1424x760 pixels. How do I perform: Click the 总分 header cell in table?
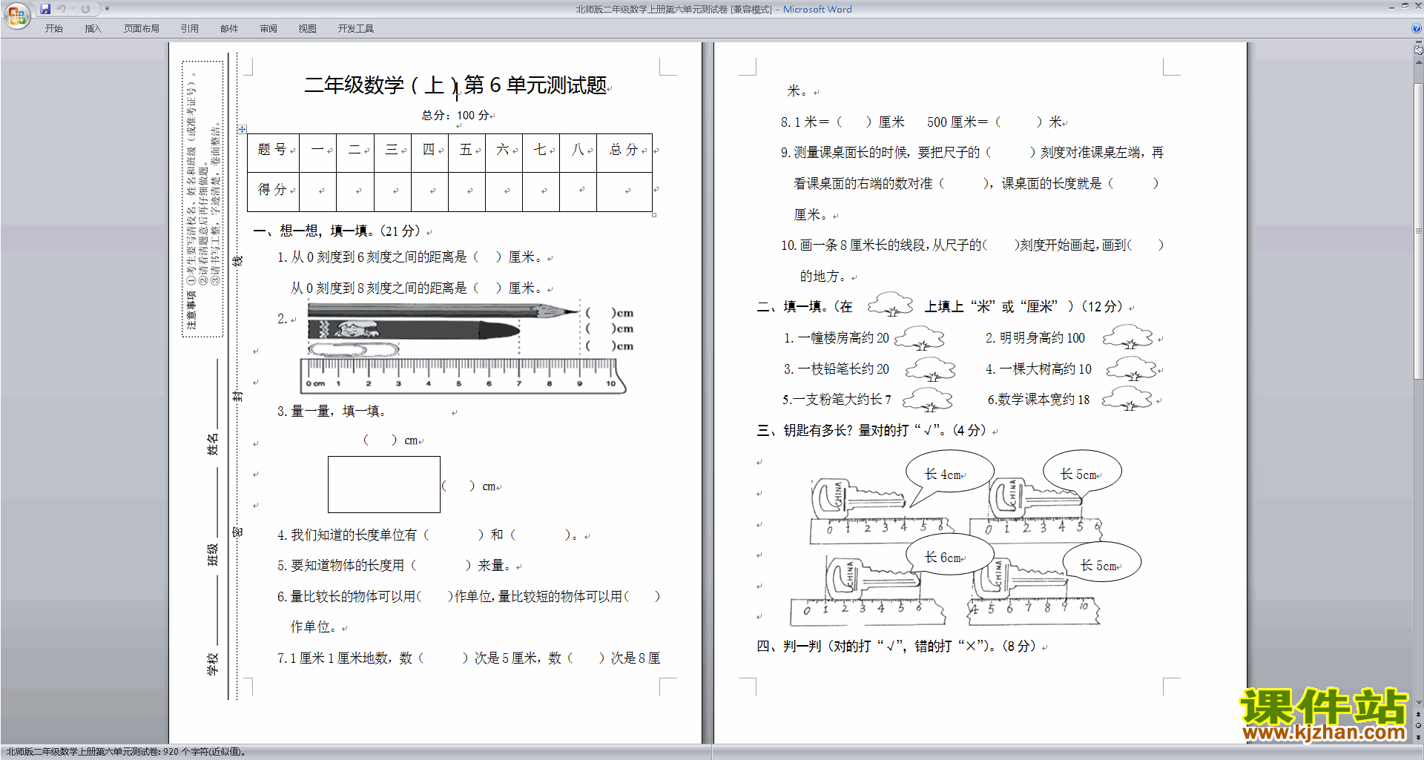tap(624, 153)
